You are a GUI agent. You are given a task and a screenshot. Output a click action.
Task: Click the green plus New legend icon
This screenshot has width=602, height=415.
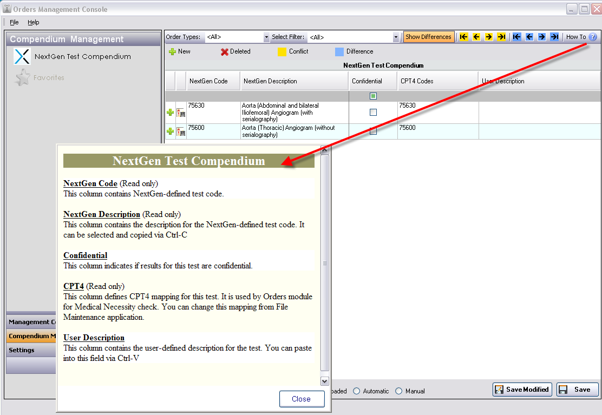[x=172, y=51]
